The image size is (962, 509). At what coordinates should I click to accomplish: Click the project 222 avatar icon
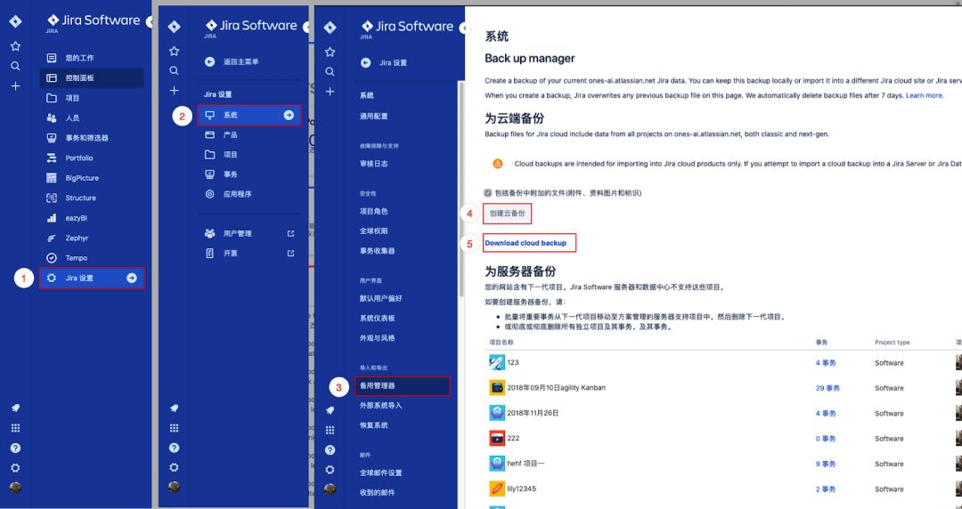click(497, 439)
